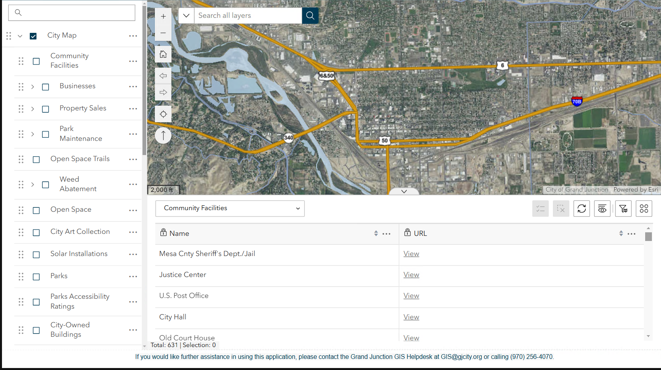Open the attribute table layer selector dropdown
The height and width of the screenshot is (370, 661).
[297, 208]
